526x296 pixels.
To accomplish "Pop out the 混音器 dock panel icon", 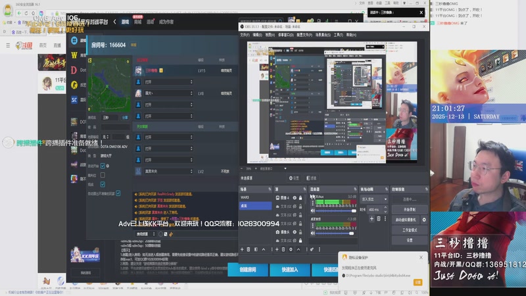I will (x=355, y=189).
